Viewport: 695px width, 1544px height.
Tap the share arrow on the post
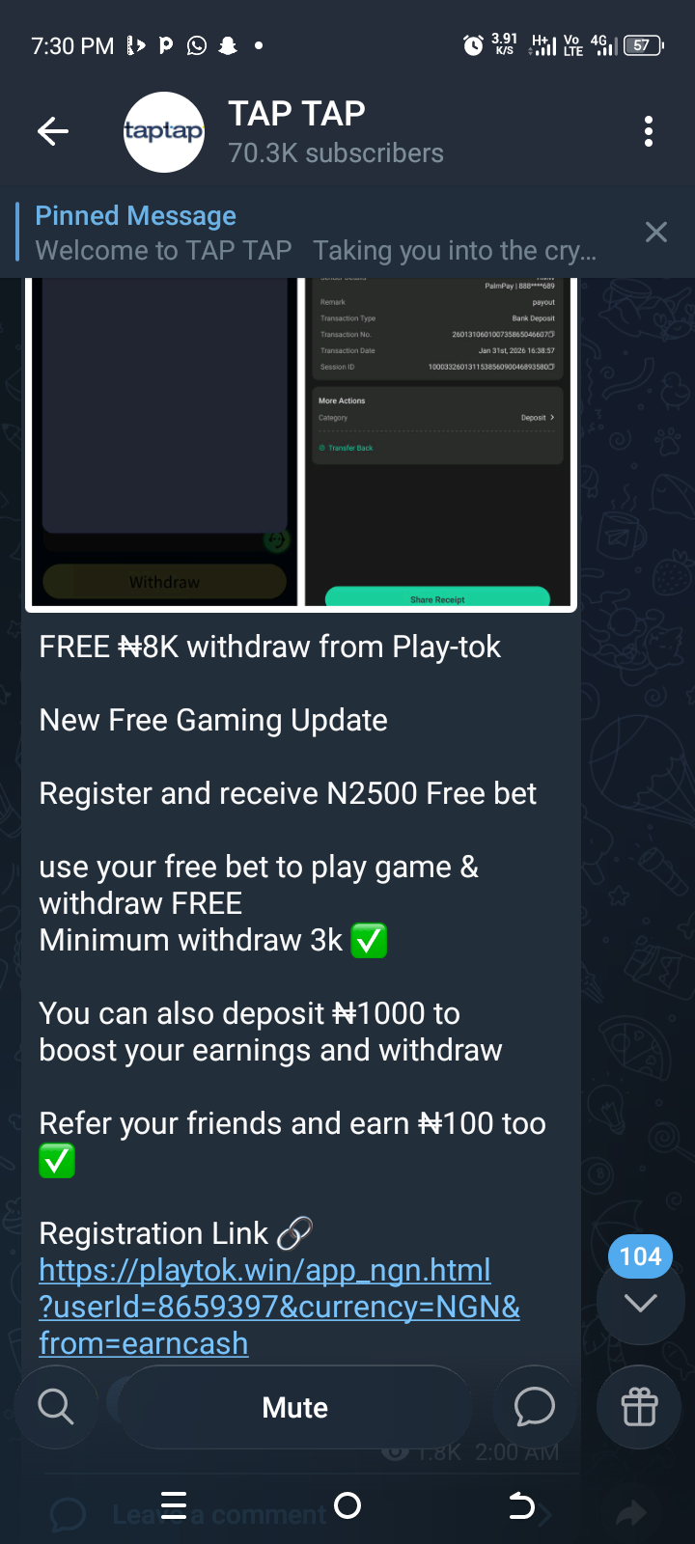pos(631,1513)
